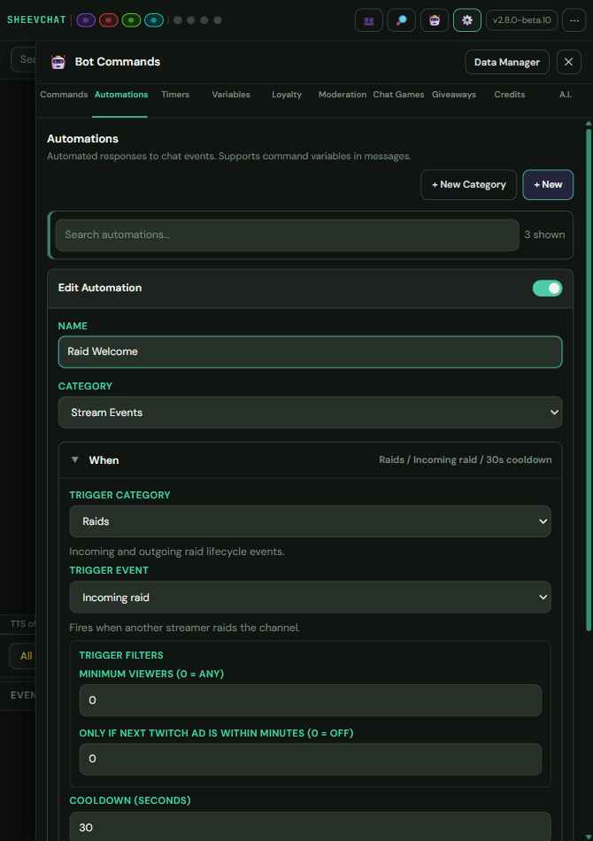593x841 pixels.
Task: Click the TRIGGER FILTERS label
Action: (x=121, y=655)
